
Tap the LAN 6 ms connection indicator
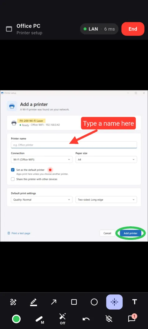tap(99, 29)
